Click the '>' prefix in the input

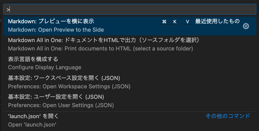click(x=8, y=10)
